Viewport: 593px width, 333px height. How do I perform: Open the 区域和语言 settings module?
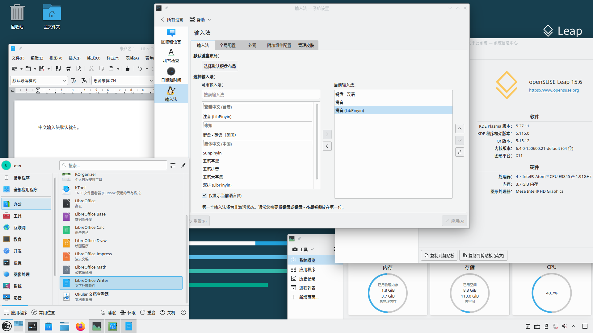pos(171,36)
